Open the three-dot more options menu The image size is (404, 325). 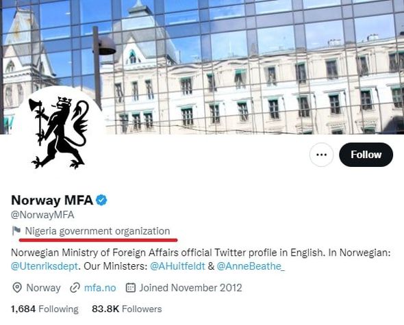click(x=321, y=155)
